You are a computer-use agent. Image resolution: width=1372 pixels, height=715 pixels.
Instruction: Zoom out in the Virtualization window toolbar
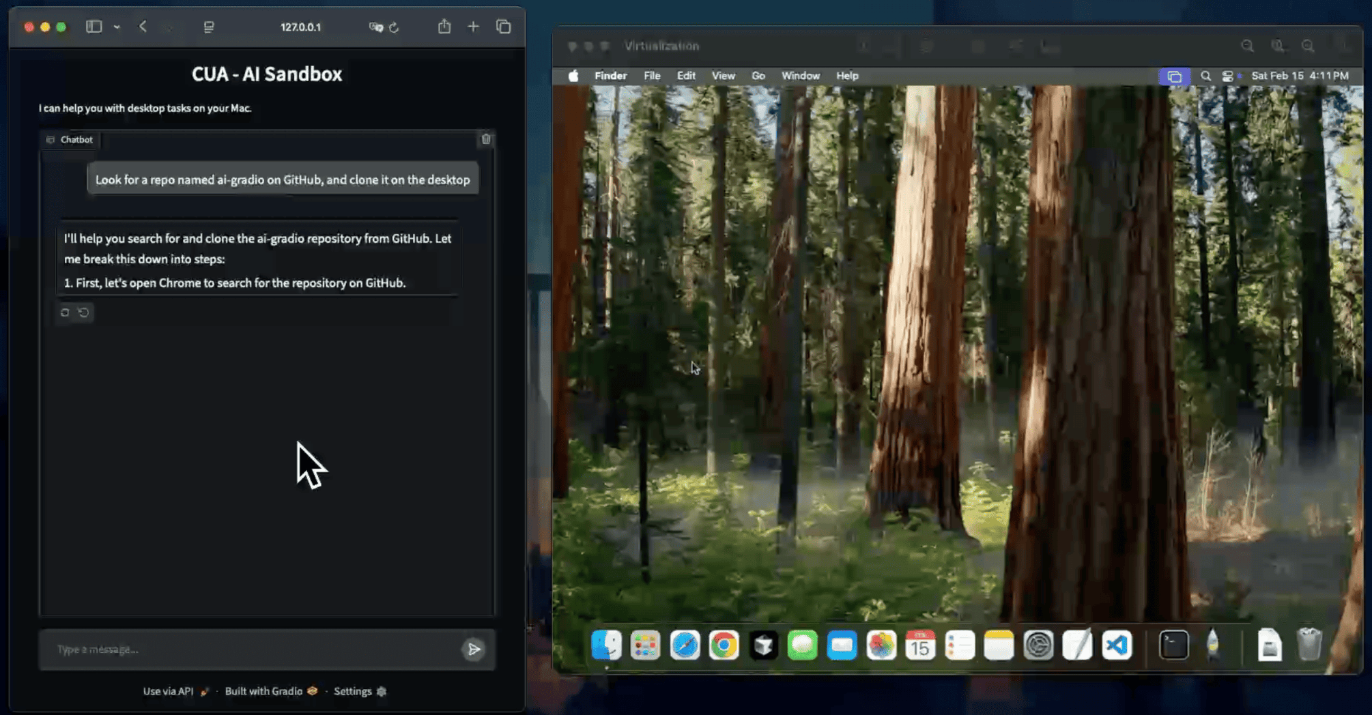coord(1247,46)
